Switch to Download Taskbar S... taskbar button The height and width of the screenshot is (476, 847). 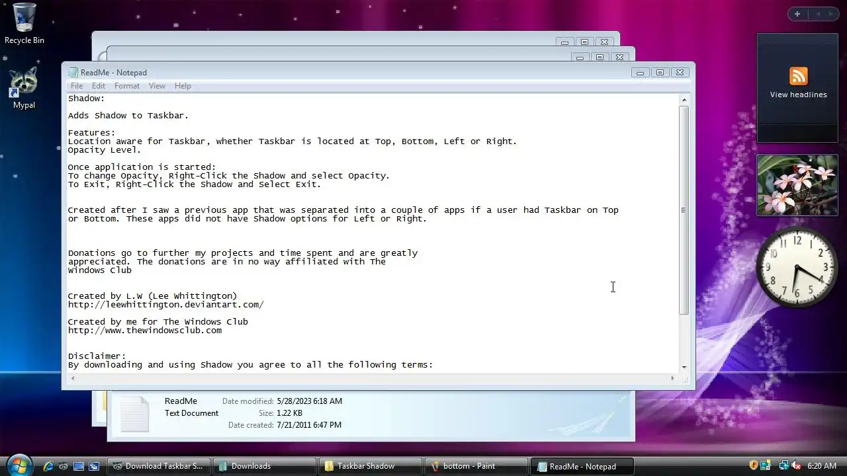159,466
